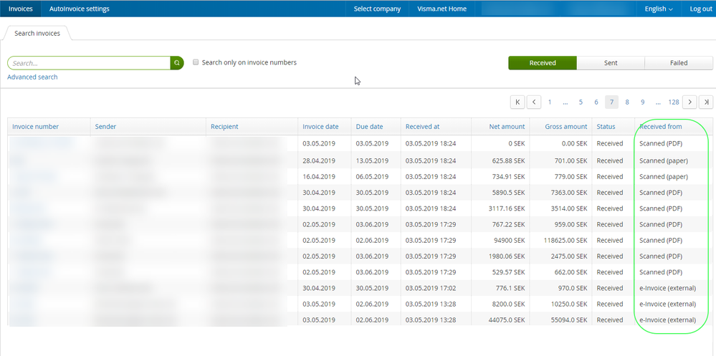
Task: Sort by Invoice date column
Action: click(320, 127)
